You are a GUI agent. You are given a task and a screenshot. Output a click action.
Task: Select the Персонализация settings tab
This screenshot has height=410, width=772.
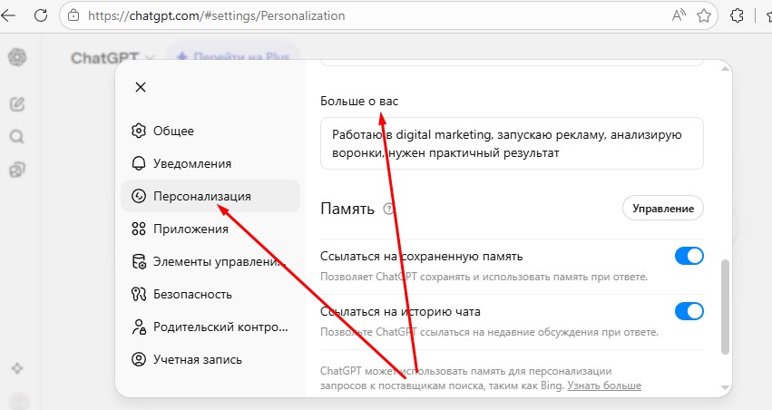[210, 196]
